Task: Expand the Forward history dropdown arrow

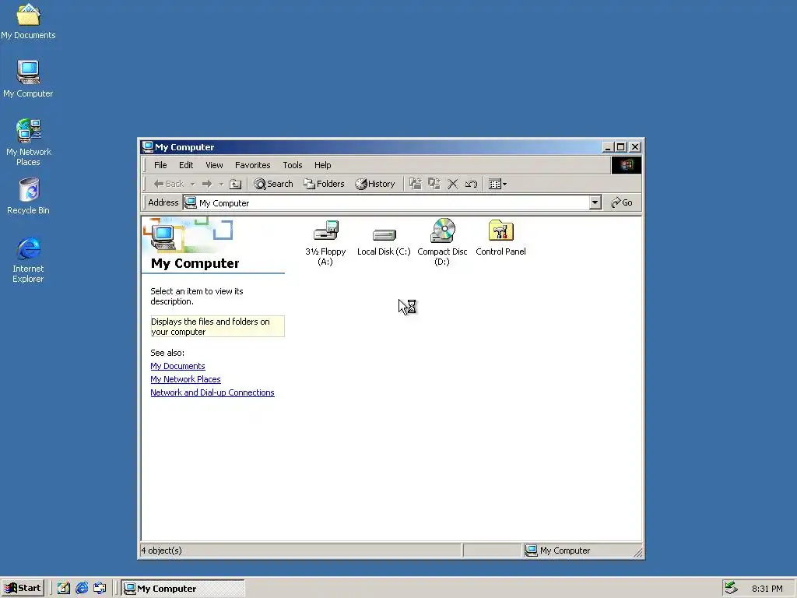Action: pyautogui.click(x=221, y=184)
